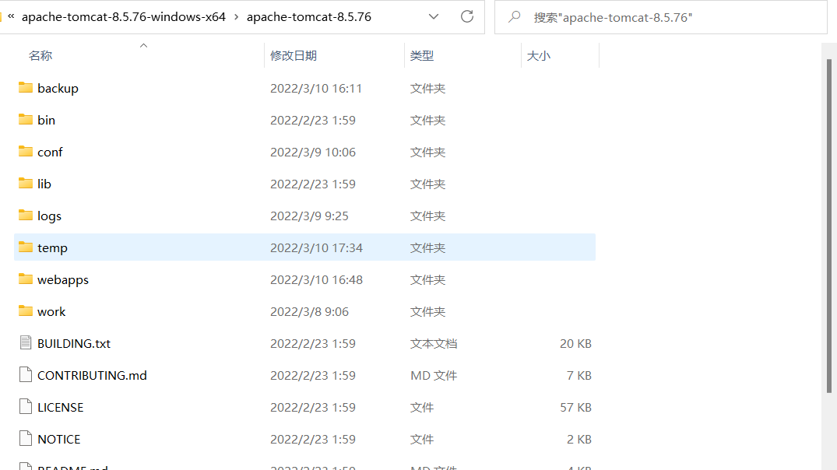Click the 文本文档 type of BUILDING.txt
Image resolution: width=837 pixels, height=470 pixels.
[x=434, y=344]
